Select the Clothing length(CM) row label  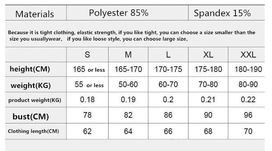coord(35,131)
